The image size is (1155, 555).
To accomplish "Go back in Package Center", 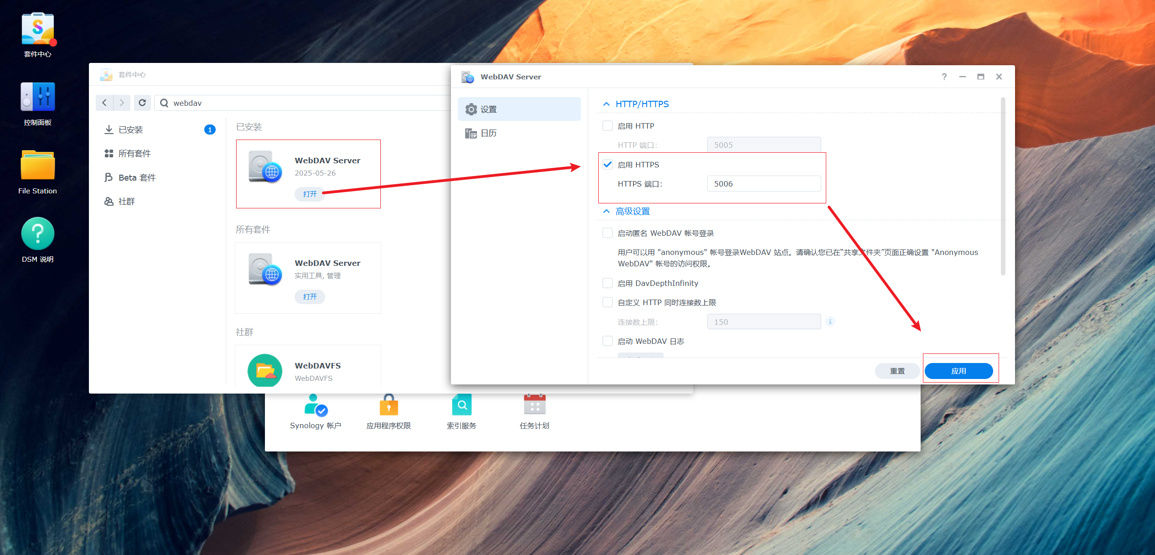I will click(104, 103).
